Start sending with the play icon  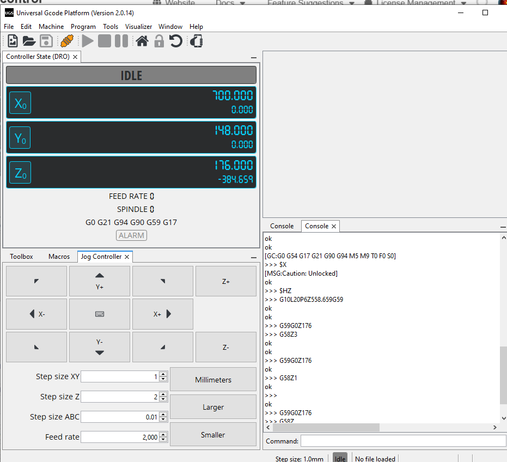pyautogui.click(x=88, y=41)
